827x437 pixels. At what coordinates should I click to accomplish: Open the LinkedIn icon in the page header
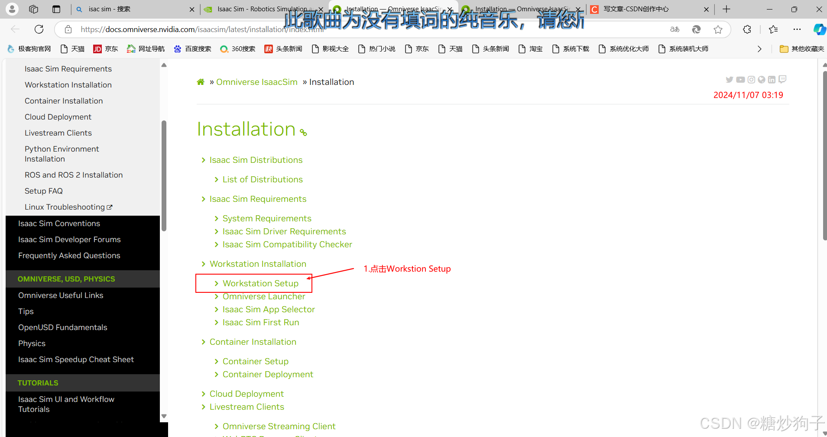772,80
